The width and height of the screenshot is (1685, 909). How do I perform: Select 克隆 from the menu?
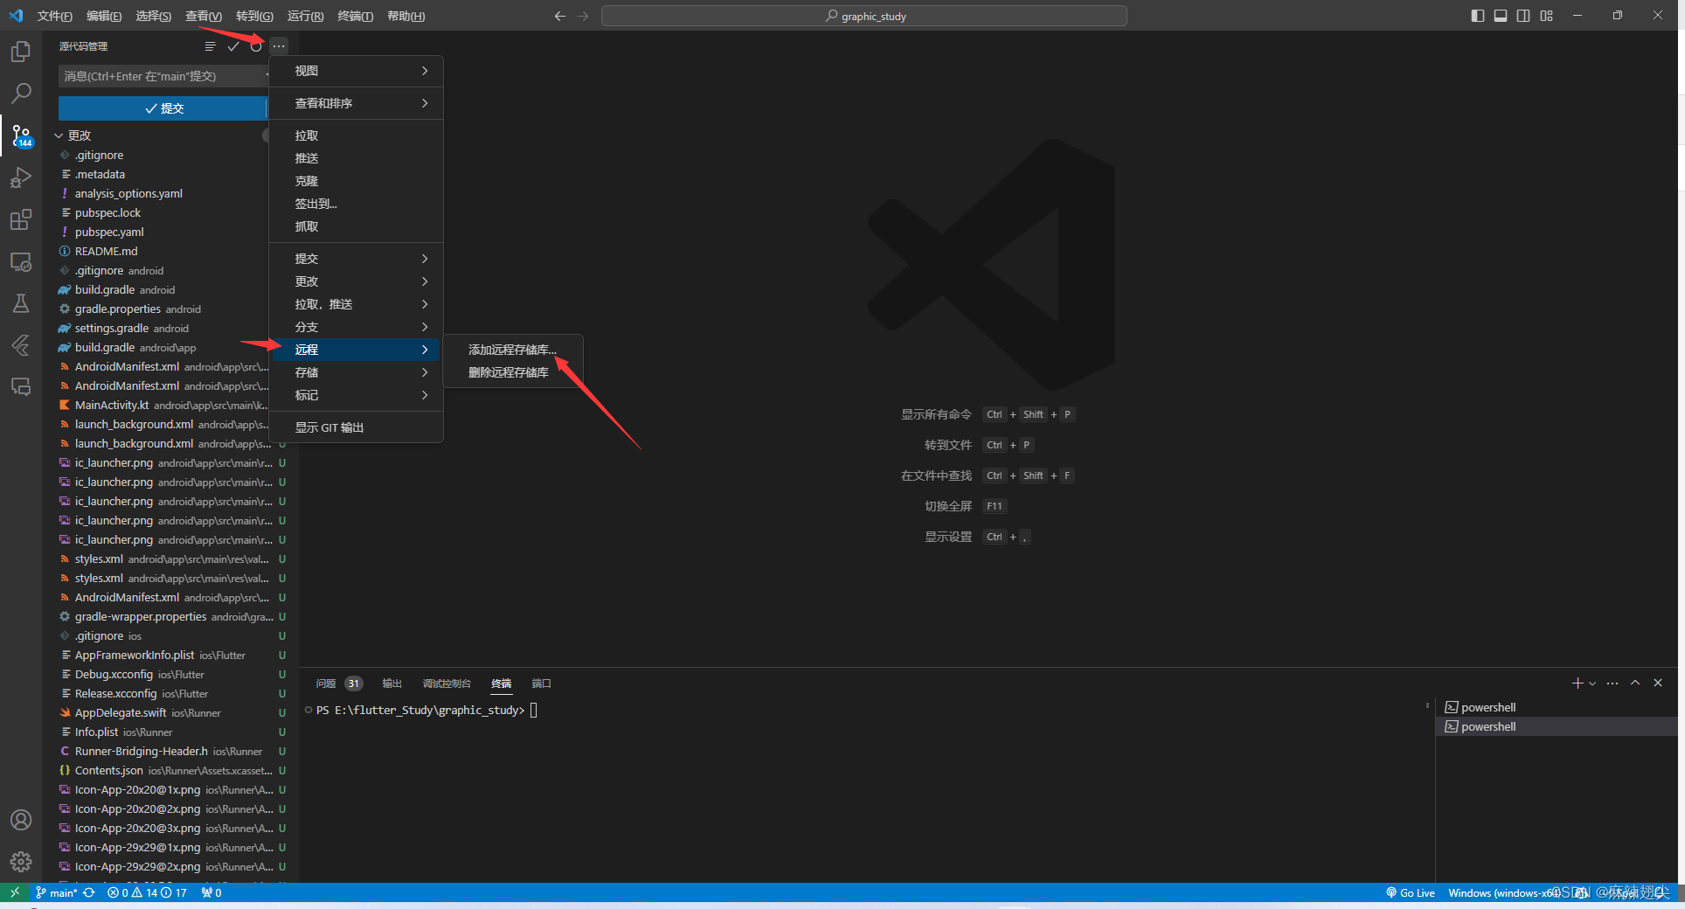[357, 181]
